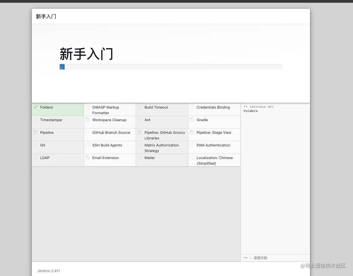
Task: Click the pending icon beside Mailer
Action: point(140,157)
